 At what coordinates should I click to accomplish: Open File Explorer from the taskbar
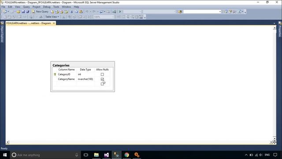tap(96, 155)
